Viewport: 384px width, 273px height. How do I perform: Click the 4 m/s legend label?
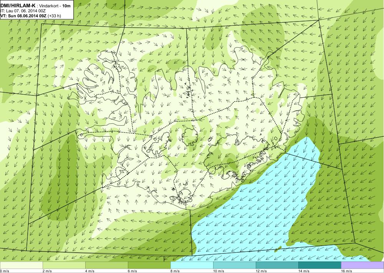(x=89, y=271)
